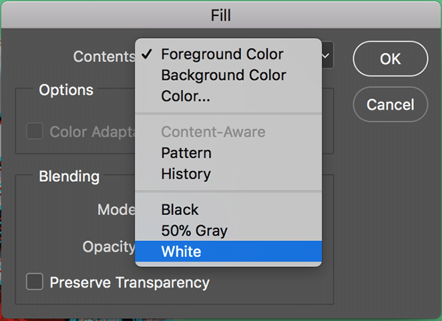Select Foreground Color from the list

pos(222,55)
